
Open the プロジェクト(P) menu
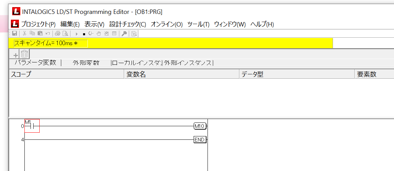coord(38,24)
